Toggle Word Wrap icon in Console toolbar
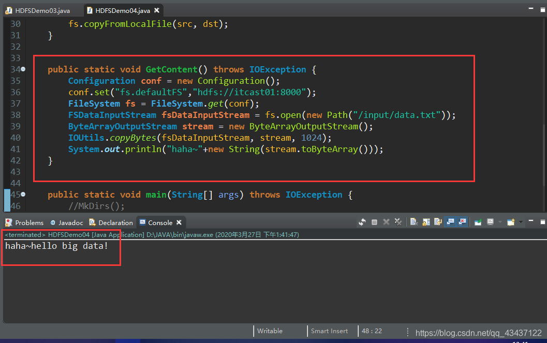Viewport: 547px width, 343px height. tap(438, 222)
